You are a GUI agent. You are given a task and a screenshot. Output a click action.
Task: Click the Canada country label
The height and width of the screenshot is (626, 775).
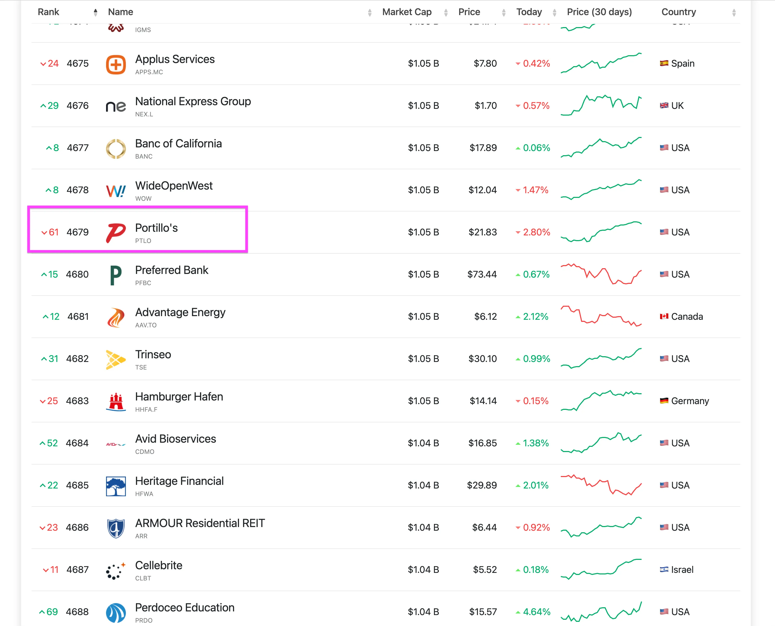[687, 317]
